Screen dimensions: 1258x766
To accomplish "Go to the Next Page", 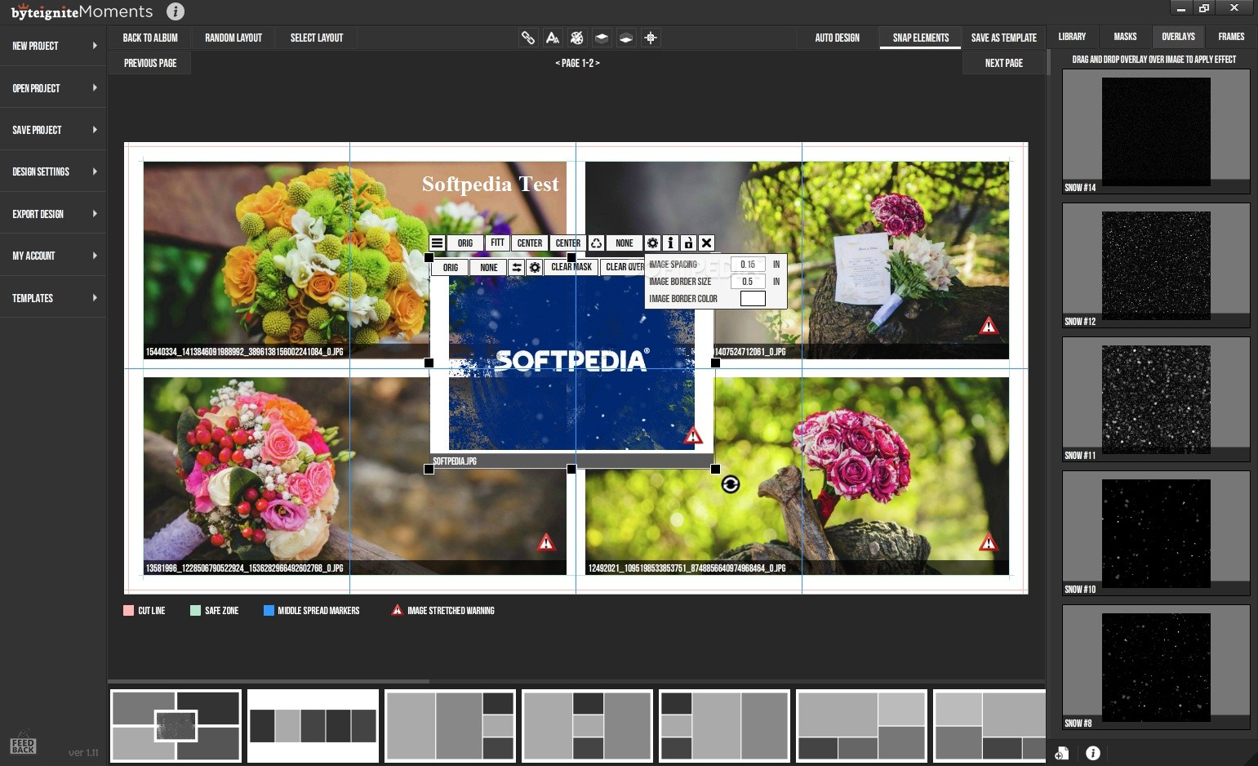I will [x=1003, y=63].
